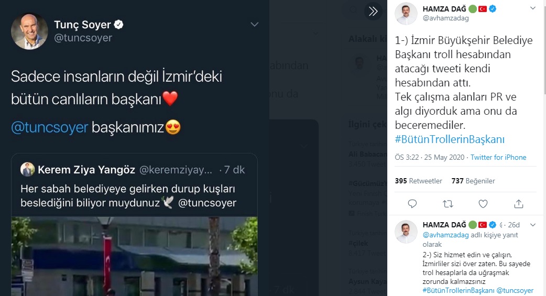The width and height of the screenshot is (546, 296).
Task: View the 737 Beğeniler list
Action: [473, 181]
